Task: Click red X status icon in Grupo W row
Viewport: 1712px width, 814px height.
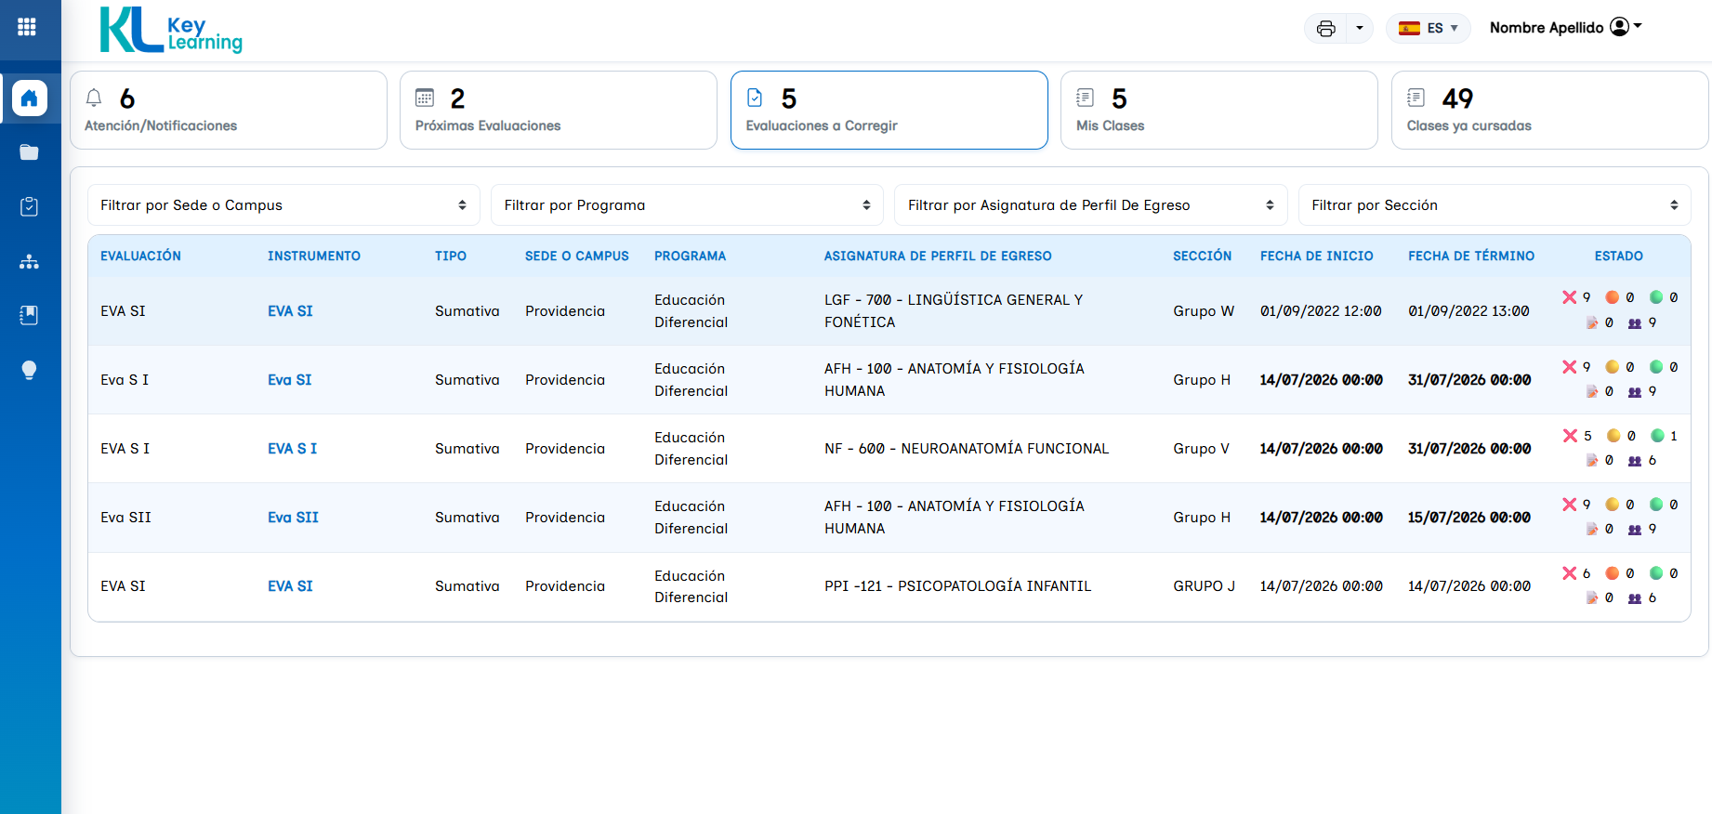Action: (1569, 297)
